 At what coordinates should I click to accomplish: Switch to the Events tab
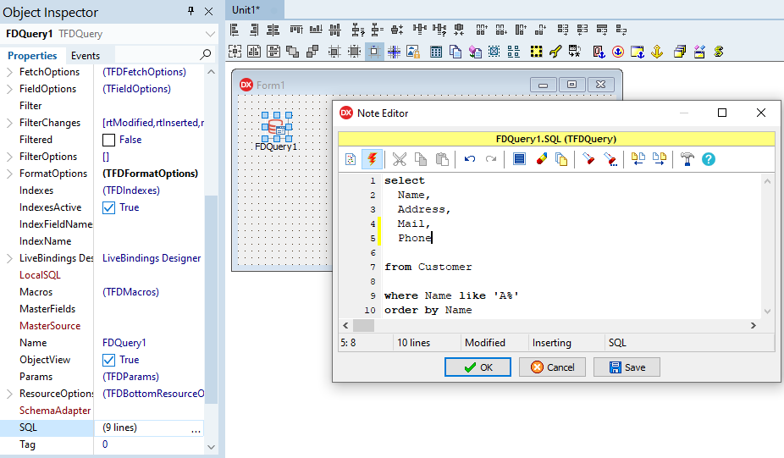86,56
